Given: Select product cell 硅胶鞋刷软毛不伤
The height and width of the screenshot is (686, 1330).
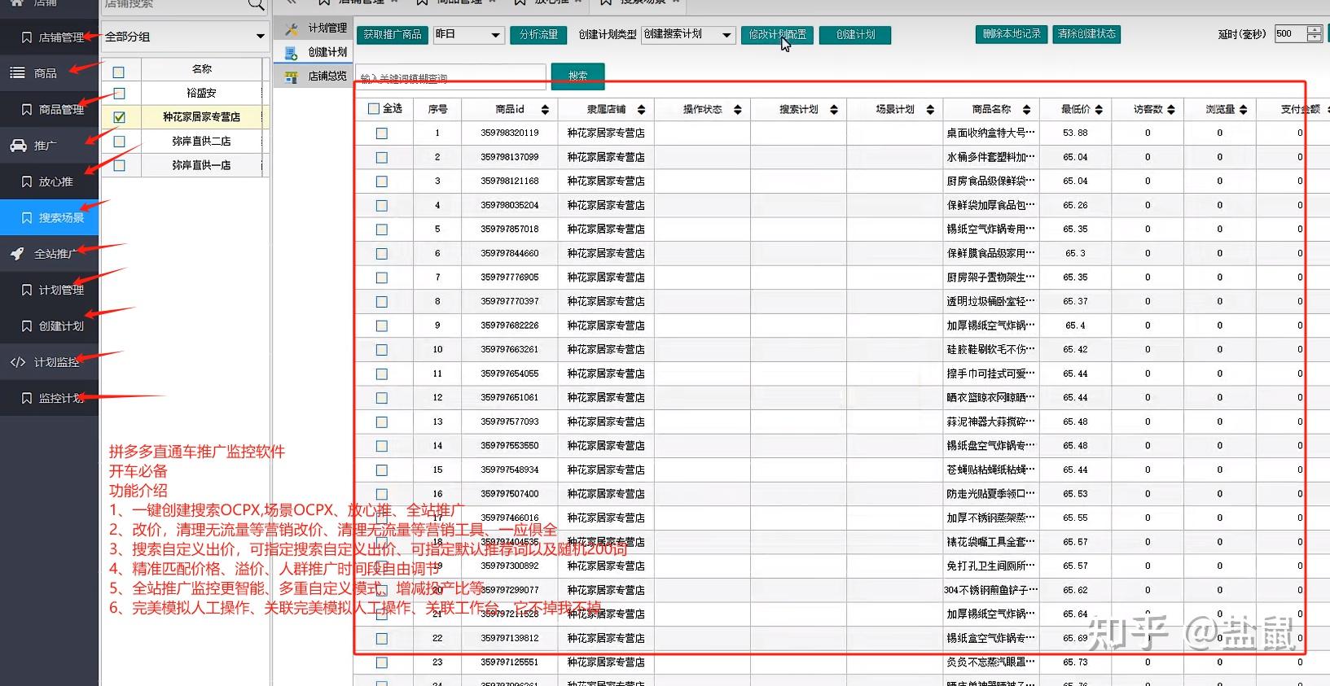Looking at the screenshot, I should point(991,349).
